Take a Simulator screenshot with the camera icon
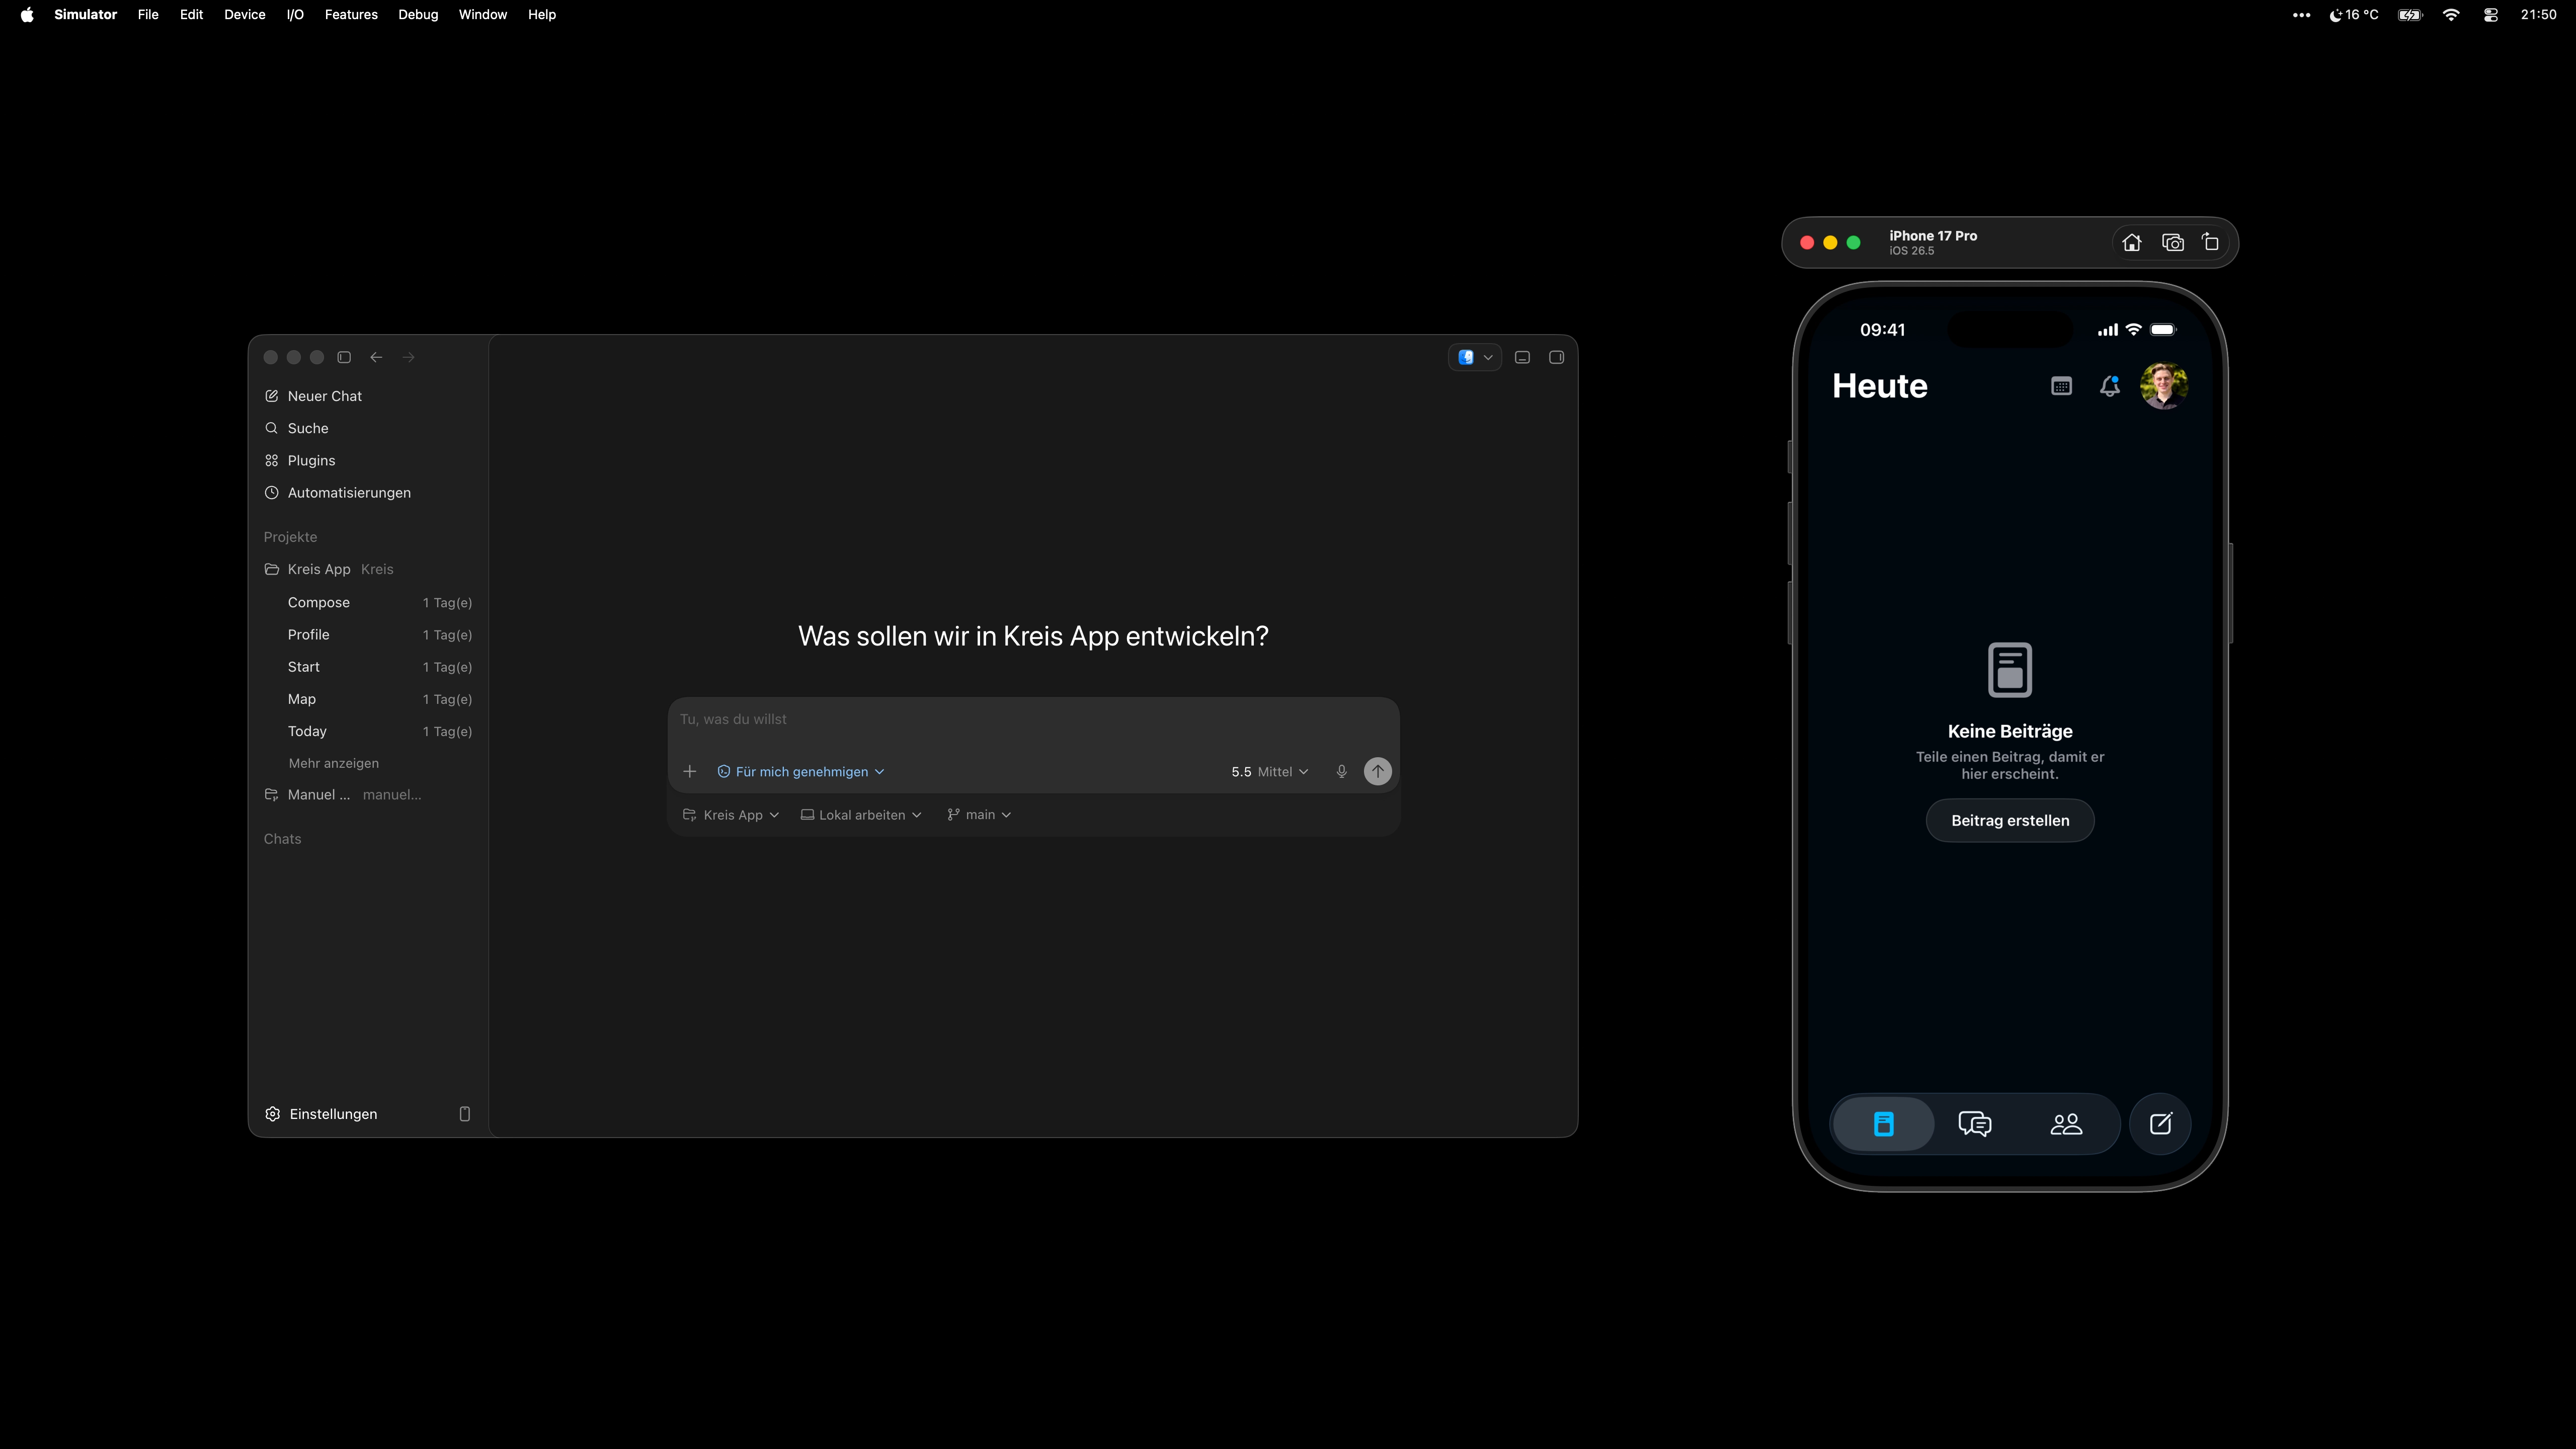This screenshot has width=2576, height=1449. (2172, 243)
